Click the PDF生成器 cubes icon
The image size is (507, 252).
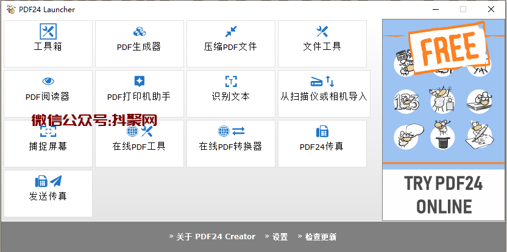point(140,32)
